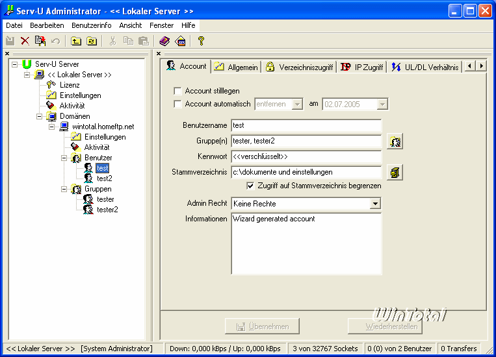Collapse the wintotal.homeftp.net node
The height and width of the screenshot is (357, 496).
pyautogui.click(x=51, y=127)
